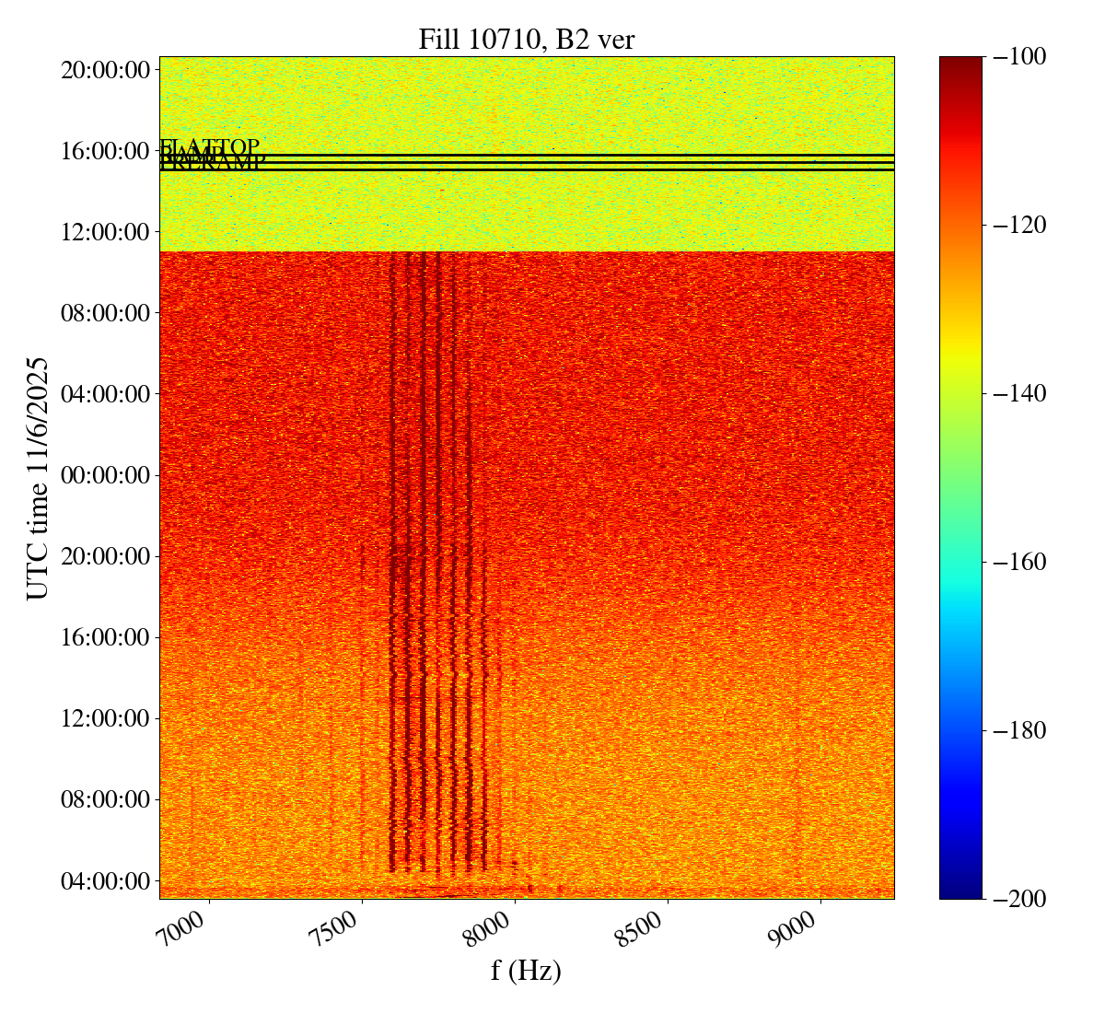
Task: Click the "UTC time 11/6/2025" y-axis label
Action: pos(38,478)
